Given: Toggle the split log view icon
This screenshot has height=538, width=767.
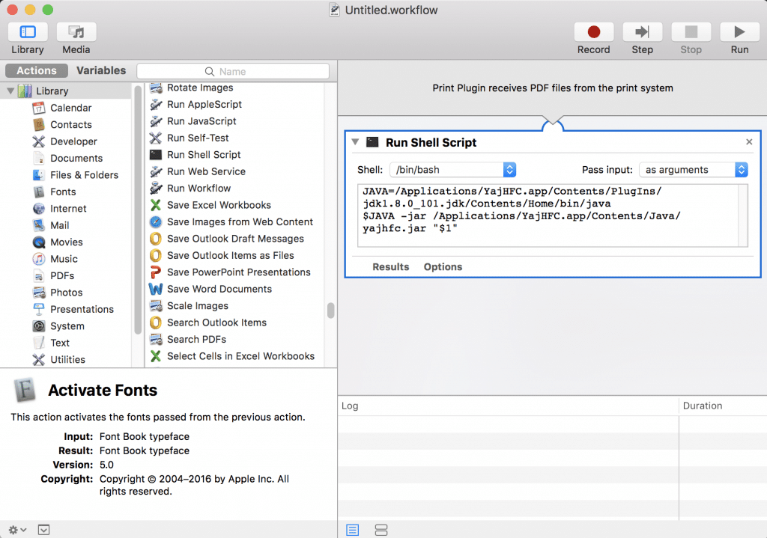Looking at the screenshot, I should click(x=381, y=530).
